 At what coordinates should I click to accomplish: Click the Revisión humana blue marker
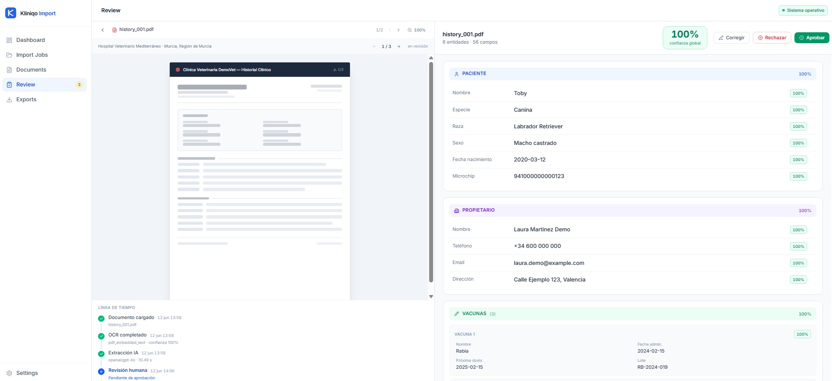coord(101,371)
